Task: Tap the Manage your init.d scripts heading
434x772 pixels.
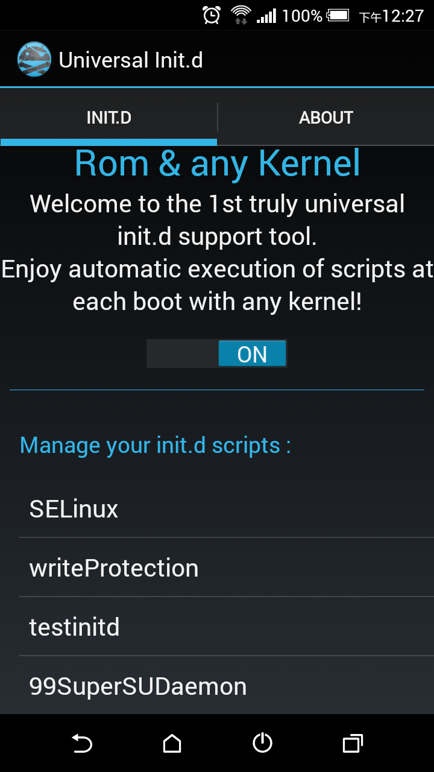Action: coord(156,446)
